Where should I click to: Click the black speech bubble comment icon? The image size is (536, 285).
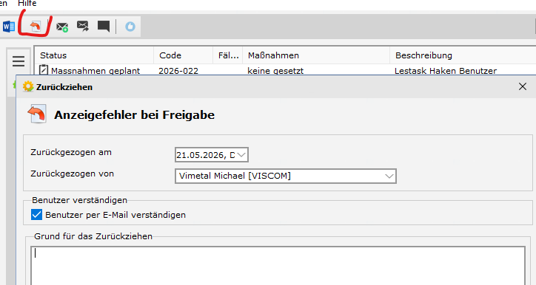click(x=104, y=27)
